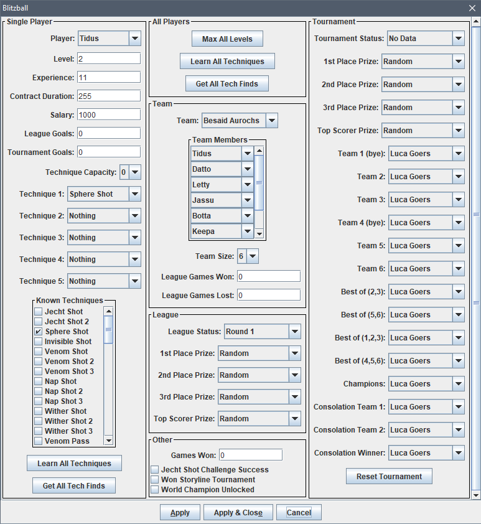
Task: Open the Team dropdown showing Besaid Aurochs
Action: click(240, 121)
